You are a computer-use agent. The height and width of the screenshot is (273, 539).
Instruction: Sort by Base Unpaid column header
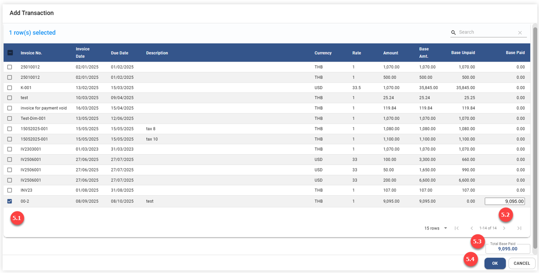pyautogui.click(x=463, y=53)
